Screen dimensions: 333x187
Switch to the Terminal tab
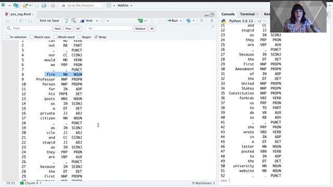pyautogui.click(x=247, y=14)
